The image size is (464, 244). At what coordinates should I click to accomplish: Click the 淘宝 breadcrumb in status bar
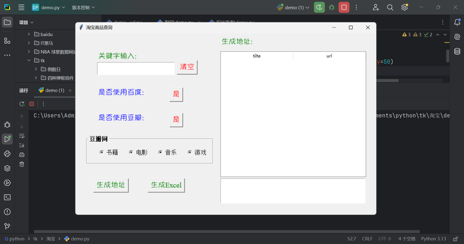click(x=51, y=239)
